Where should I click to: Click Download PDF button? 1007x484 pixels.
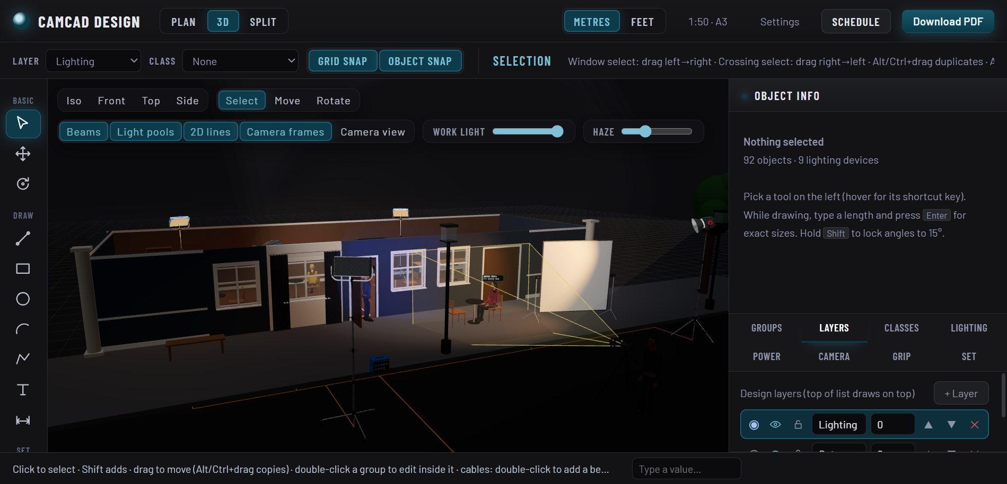(x=948, y=22)
